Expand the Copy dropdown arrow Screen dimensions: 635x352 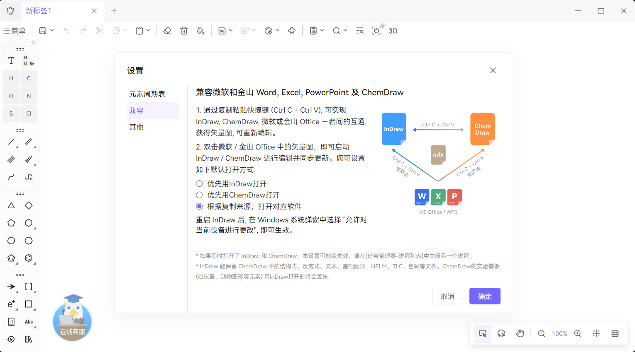pos(125,31)
